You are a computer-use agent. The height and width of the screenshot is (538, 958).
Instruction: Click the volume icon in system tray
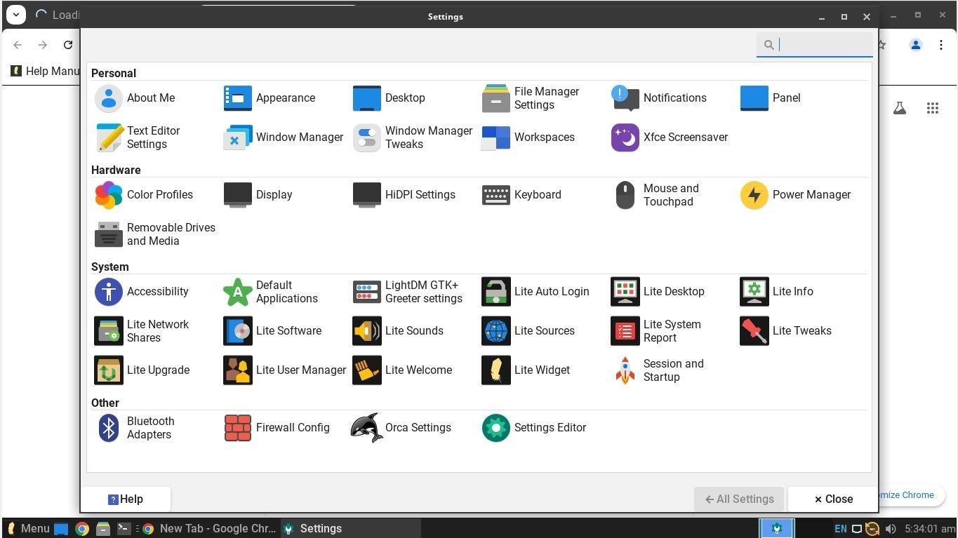[x=891, y=529]
